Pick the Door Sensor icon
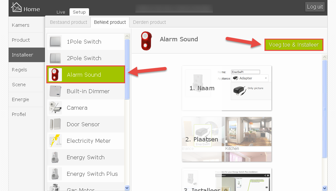 (55, 124)
